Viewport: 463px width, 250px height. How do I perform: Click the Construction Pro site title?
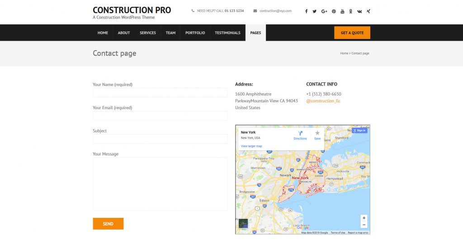point(132,10)
